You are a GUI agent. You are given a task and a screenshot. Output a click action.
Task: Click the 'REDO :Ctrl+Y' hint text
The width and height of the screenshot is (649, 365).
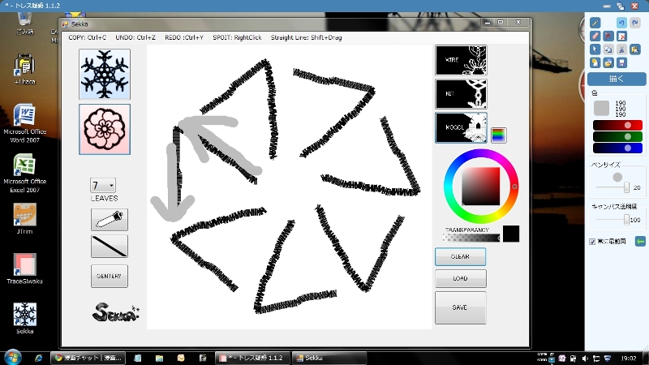point(184,37)
